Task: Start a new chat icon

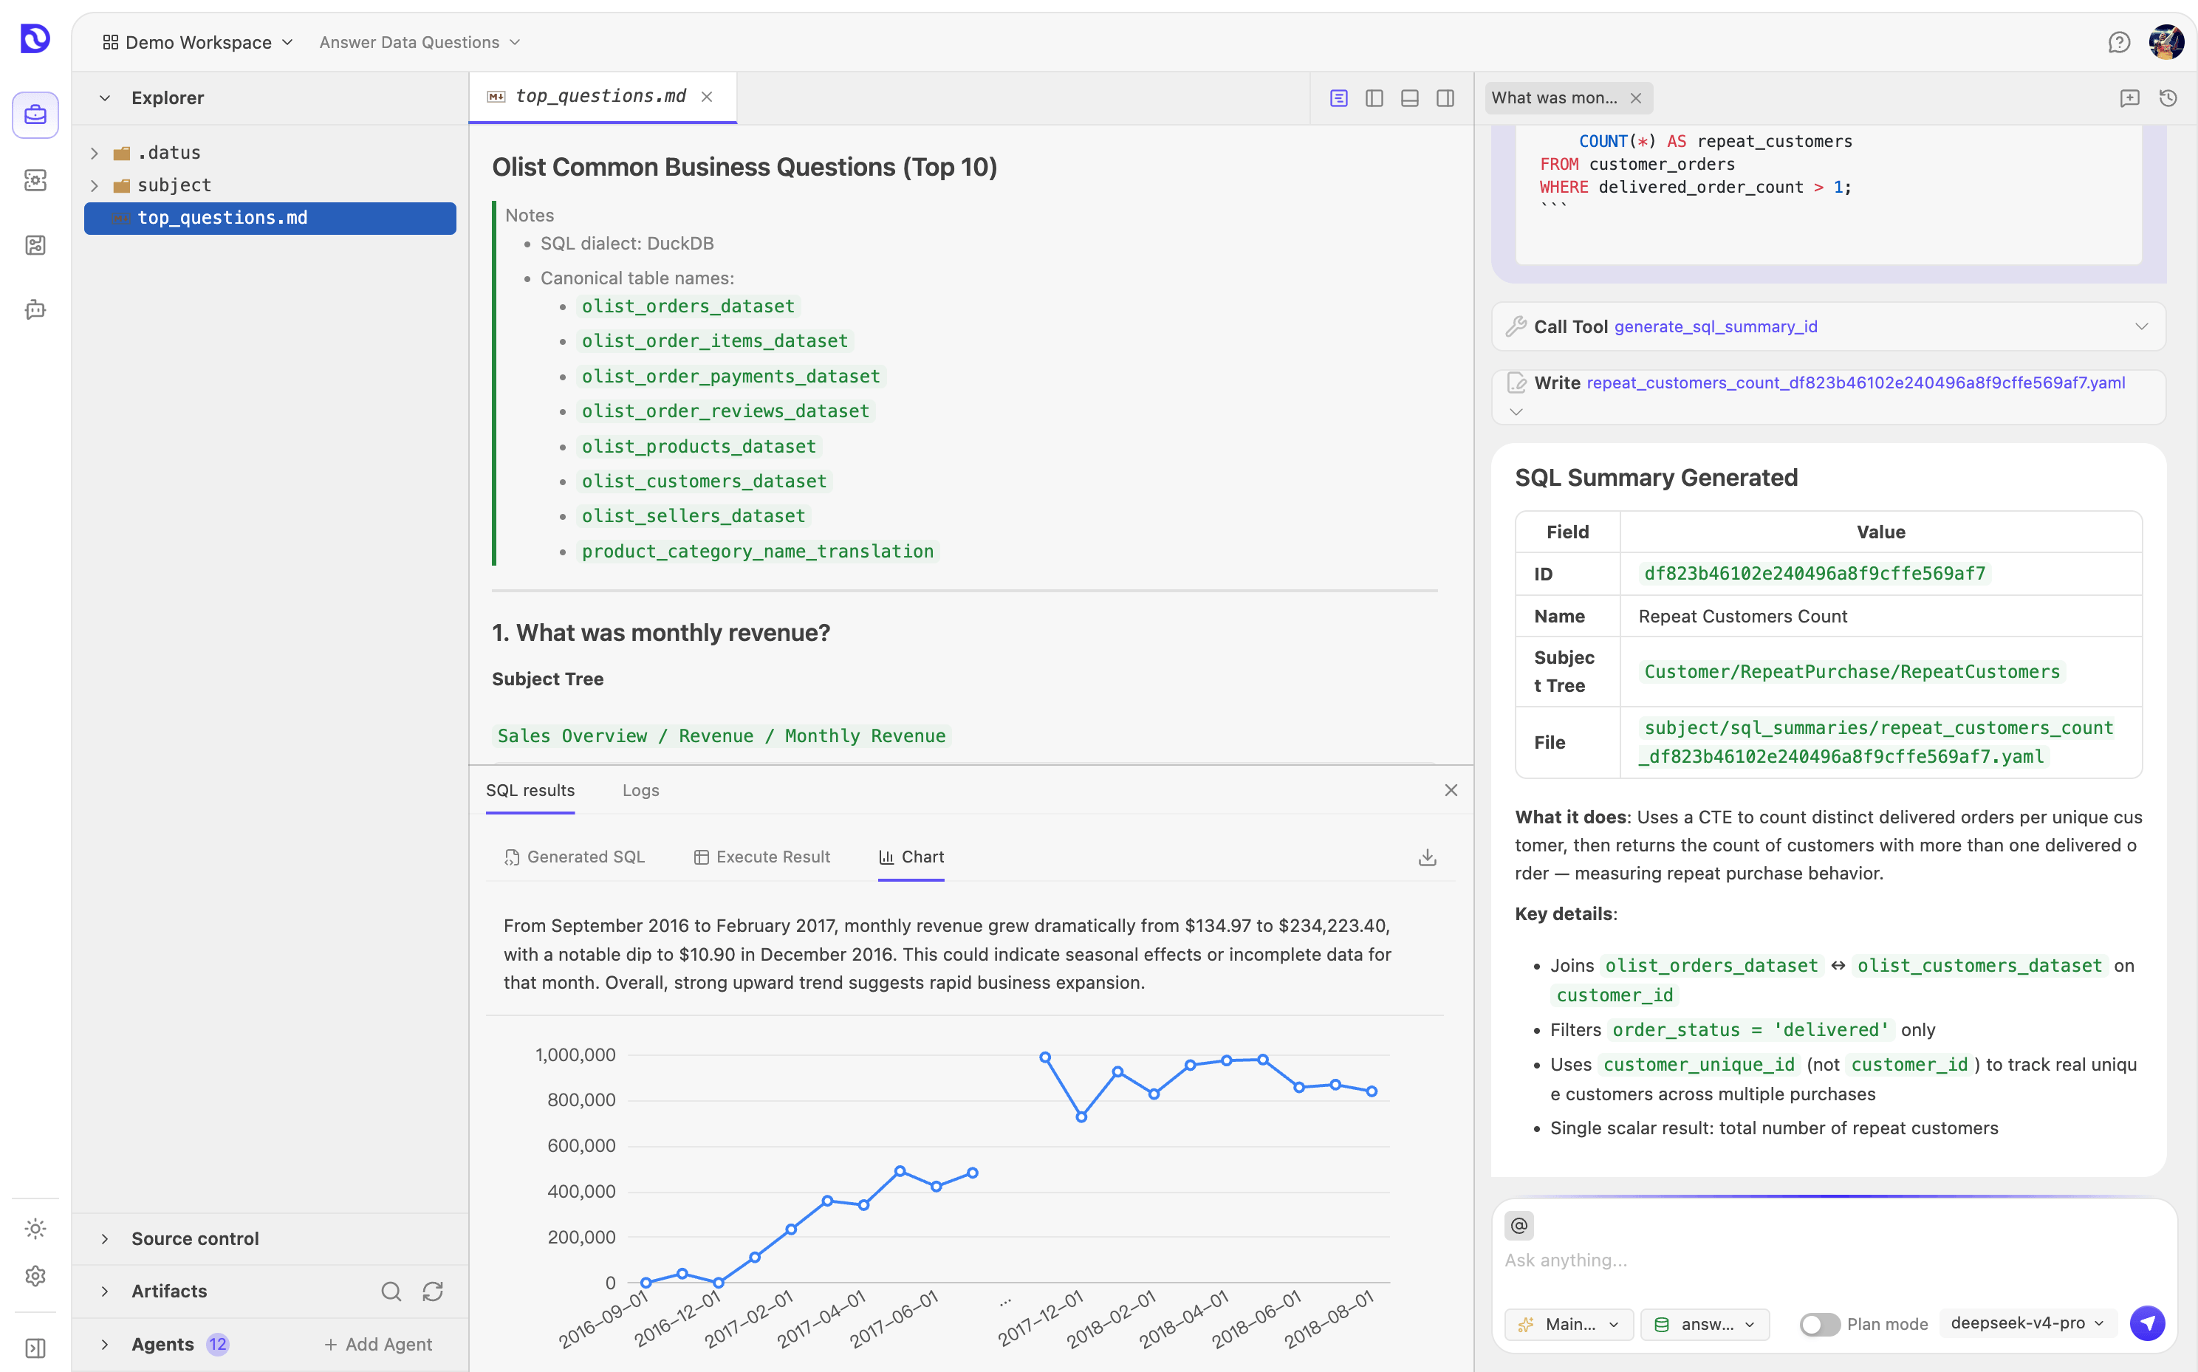Action: [2130, 98]
